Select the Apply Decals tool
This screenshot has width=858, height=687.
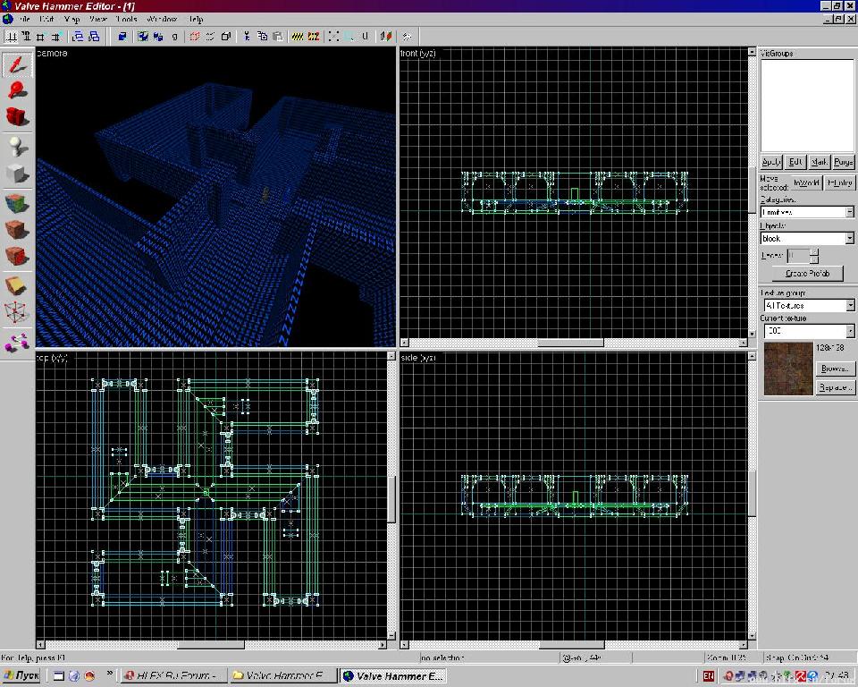[x=18, y=255]
